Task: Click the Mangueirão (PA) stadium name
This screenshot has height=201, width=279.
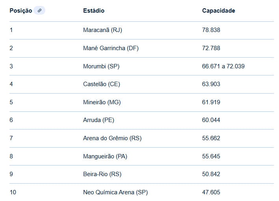Action: (105, 156)
